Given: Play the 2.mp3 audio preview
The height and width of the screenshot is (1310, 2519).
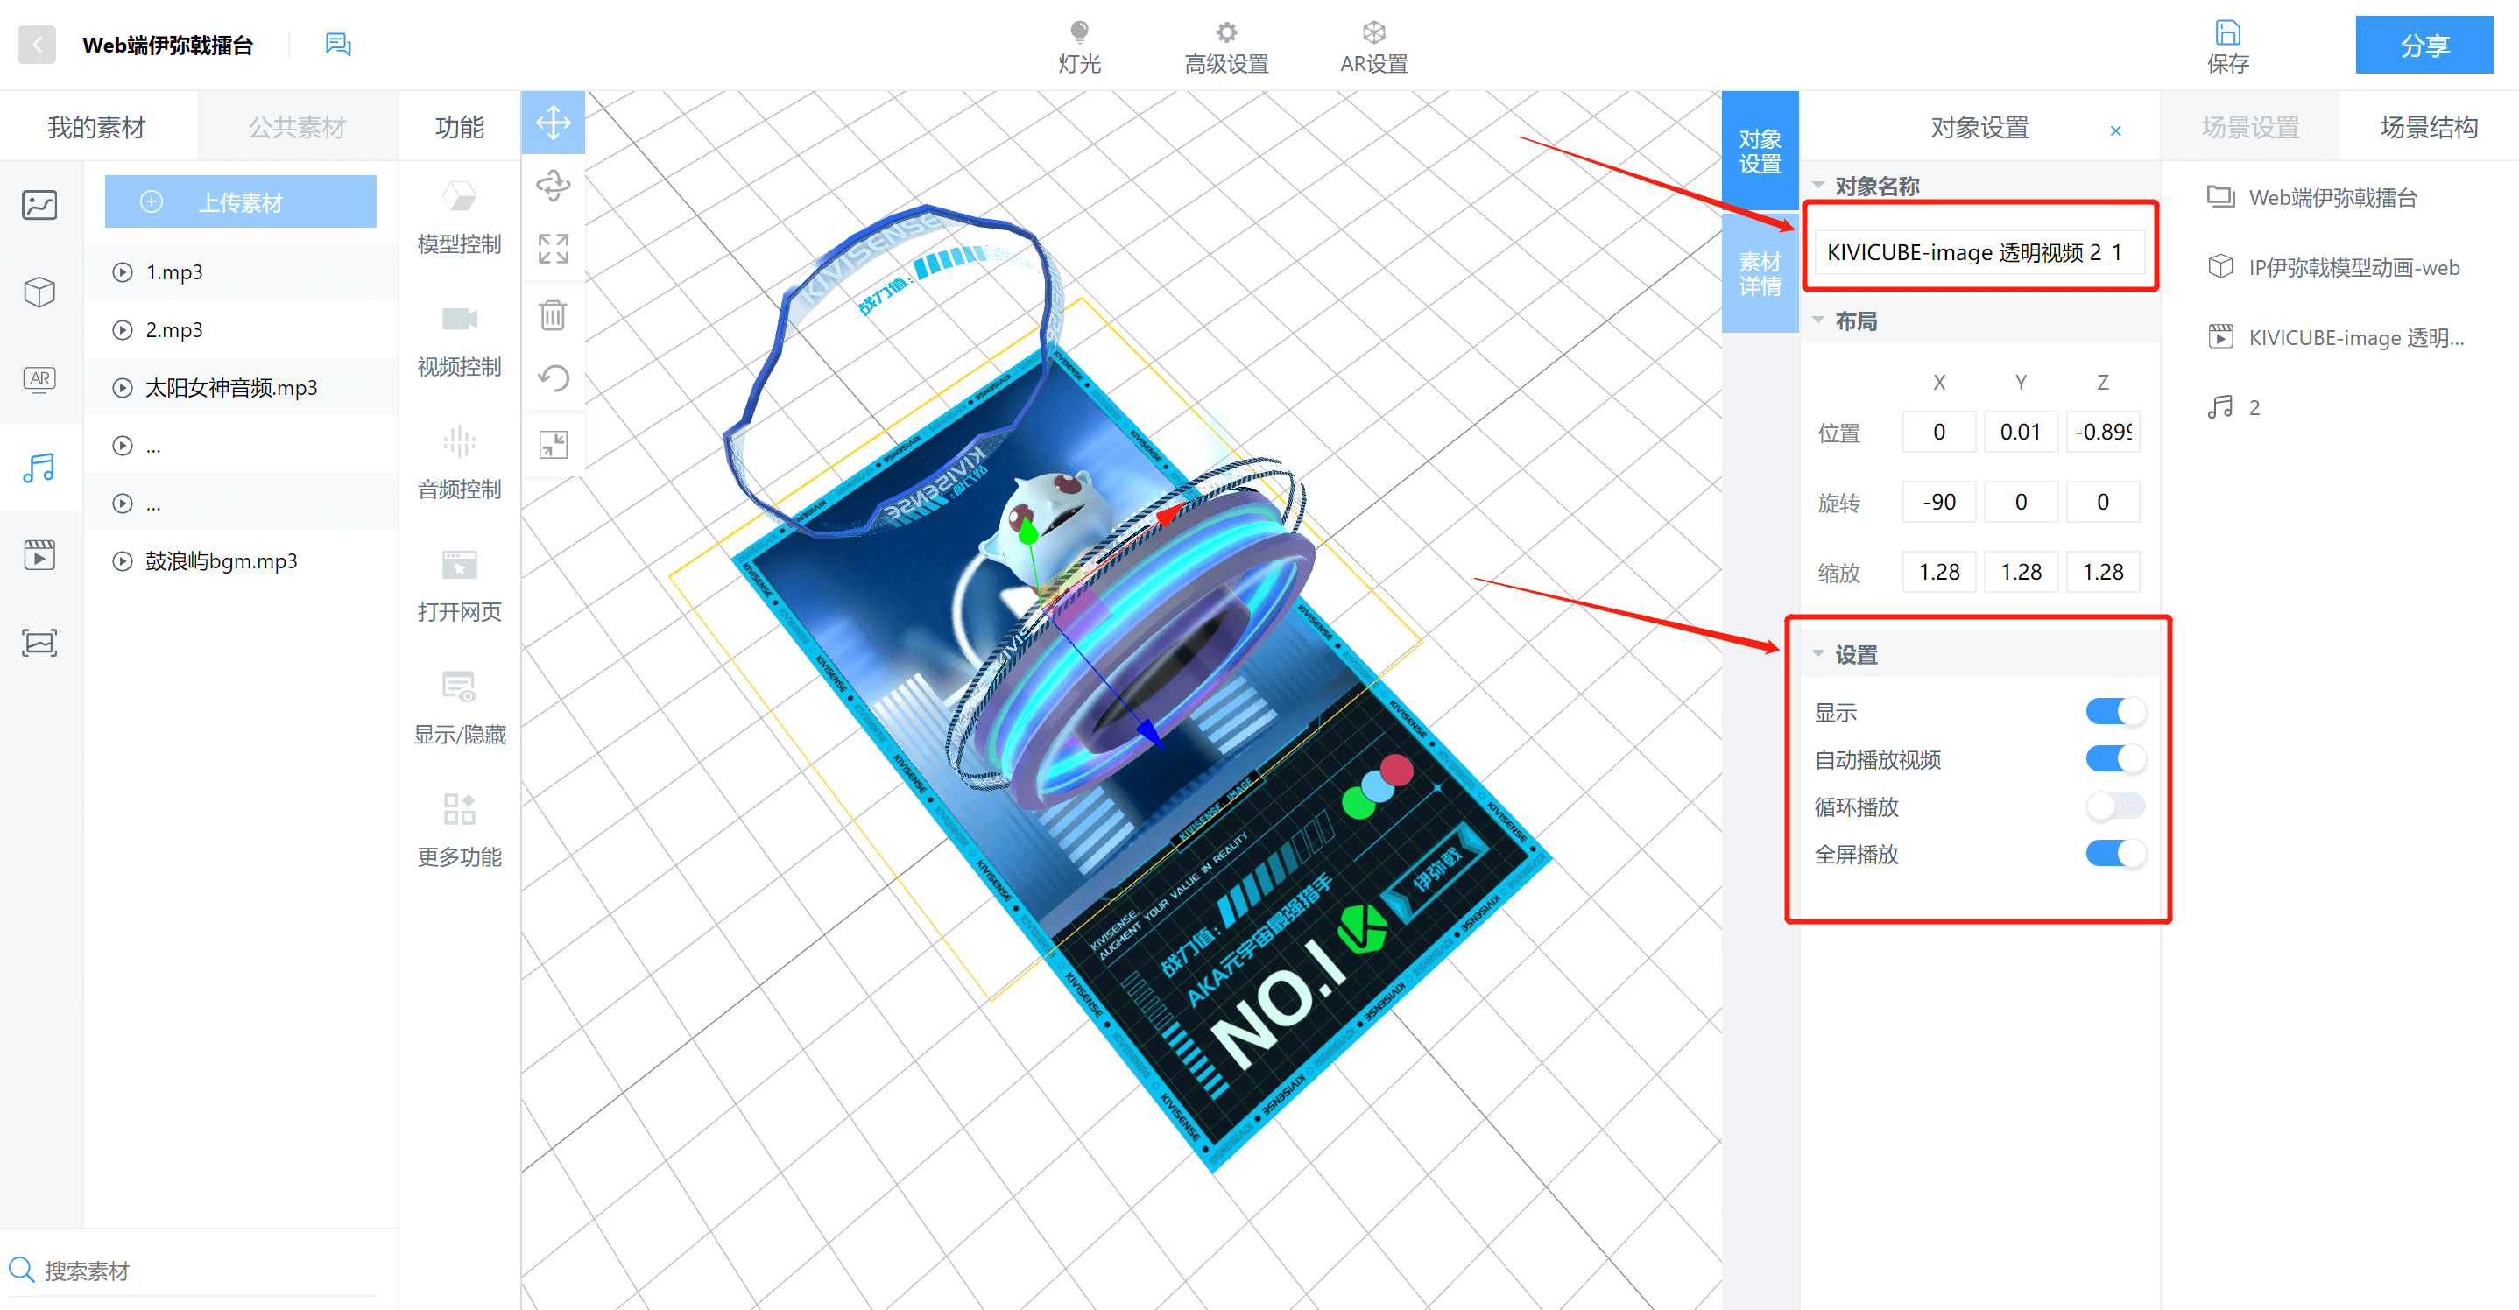Looking at the screenshot, I should pos(123,329).
